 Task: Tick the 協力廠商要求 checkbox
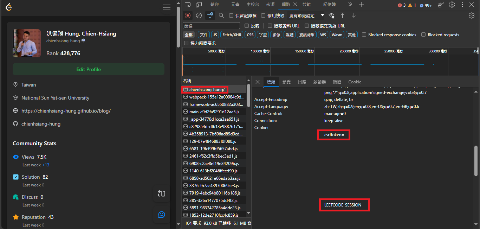pyautogui.click(x=186, y=43)
